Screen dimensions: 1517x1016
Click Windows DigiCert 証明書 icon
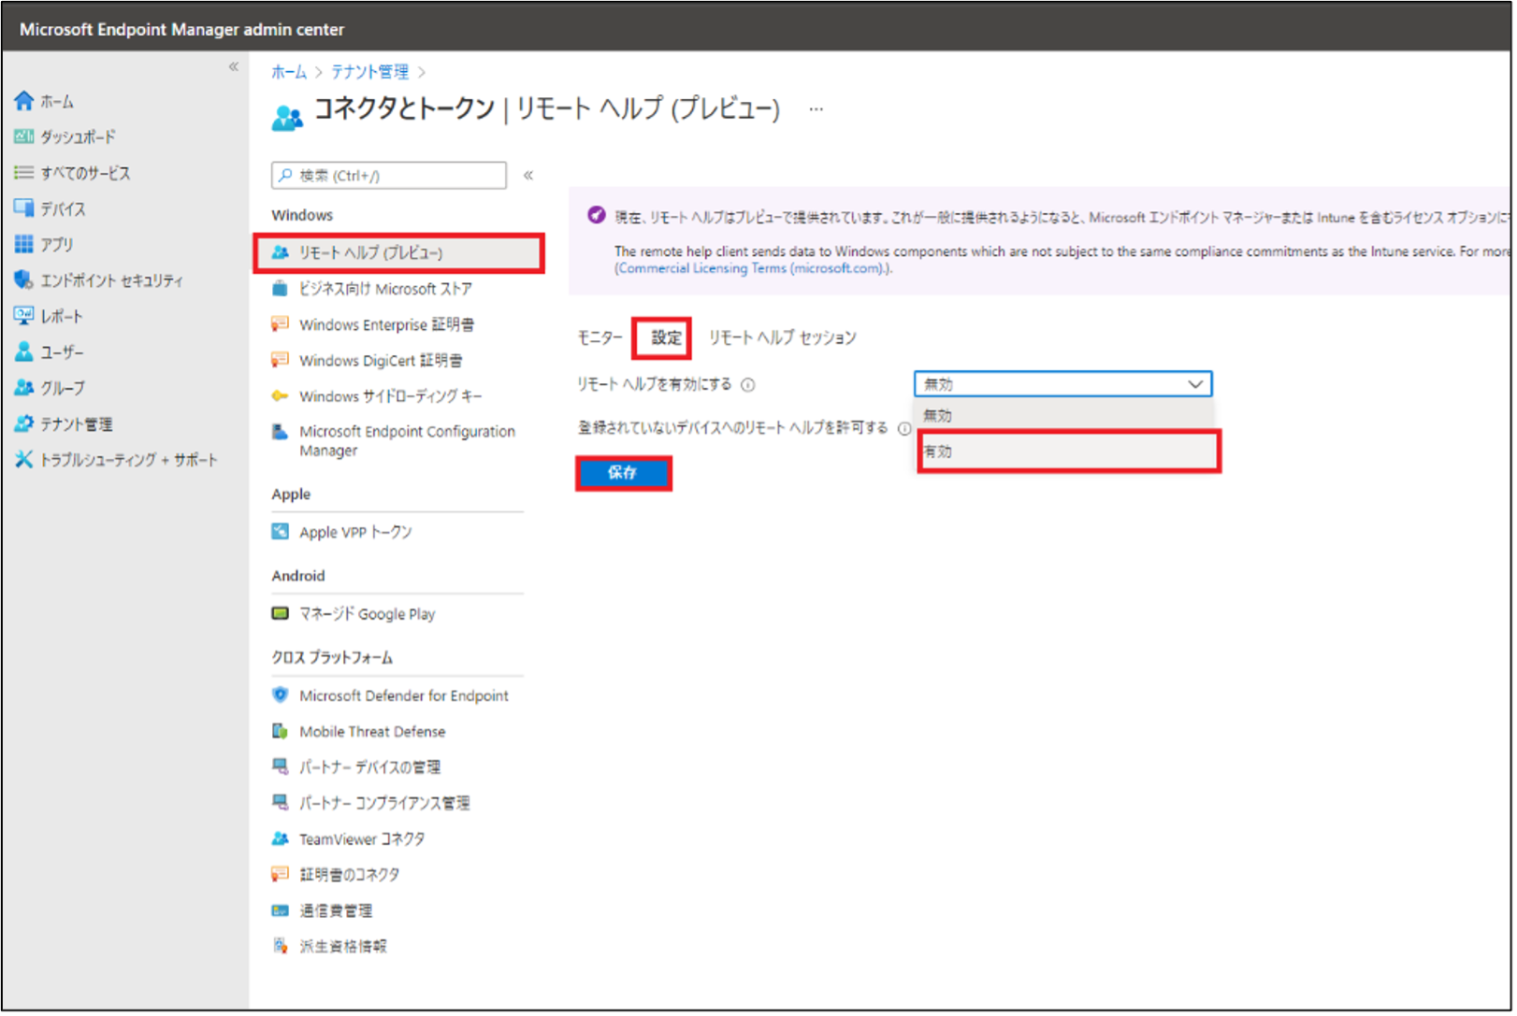(280, 360)
